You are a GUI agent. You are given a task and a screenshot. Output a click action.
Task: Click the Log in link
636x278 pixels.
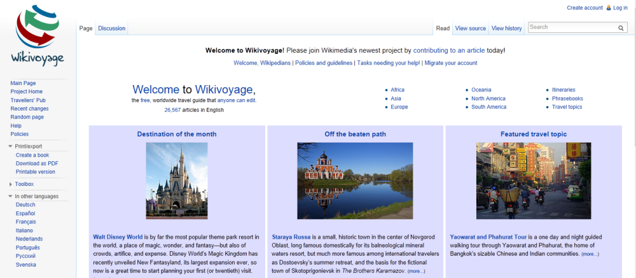click(x=620, y=8)
